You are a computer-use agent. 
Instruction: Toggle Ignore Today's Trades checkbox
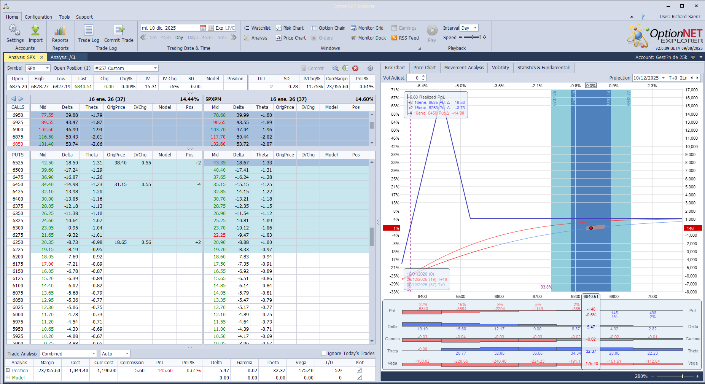(x=324, y=354)
